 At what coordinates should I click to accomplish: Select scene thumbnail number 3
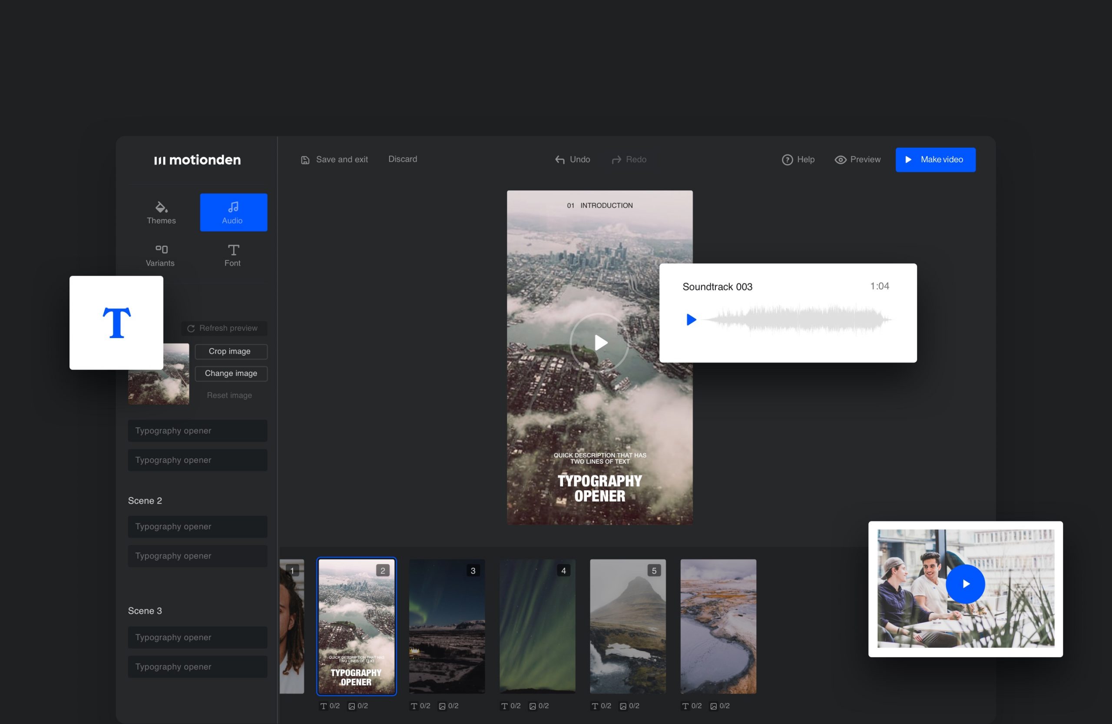point(447,626)
